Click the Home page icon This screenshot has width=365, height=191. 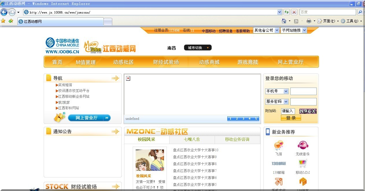(284, 21)
